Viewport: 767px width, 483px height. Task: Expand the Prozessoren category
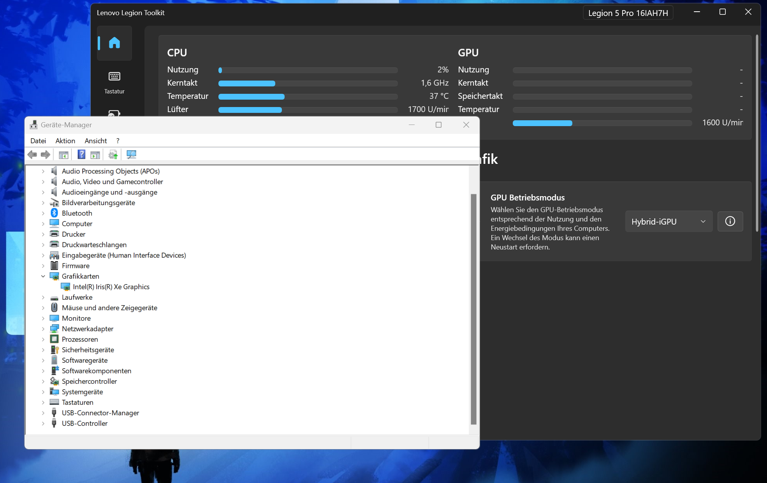pos(43,339)
